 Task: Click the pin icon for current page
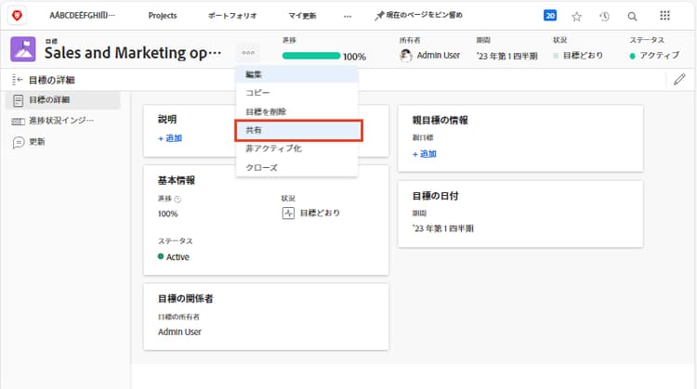pyautogui.click(x=379, y=16)
